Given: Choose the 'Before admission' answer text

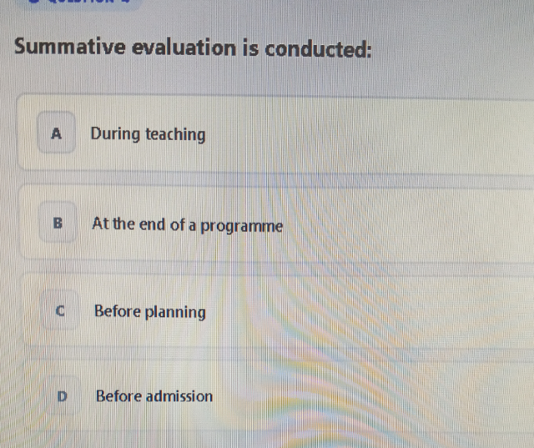Looking at the screenshot, I should click(154, 396).
